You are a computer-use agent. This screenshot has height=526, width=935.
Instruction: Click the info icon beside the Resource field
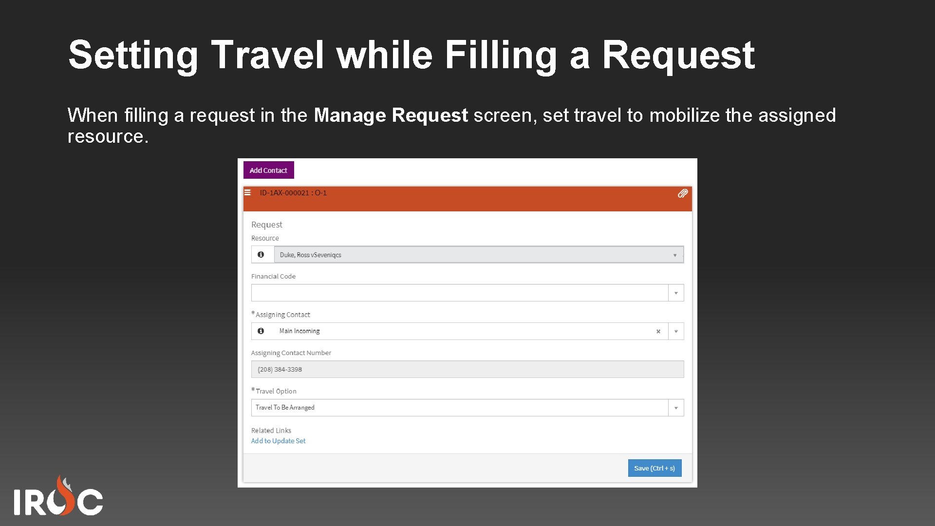262,254
